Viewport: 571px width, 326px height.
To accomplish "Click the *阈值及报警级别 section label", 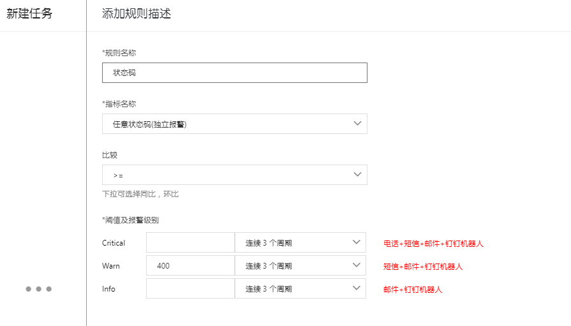I will [130, 220].
